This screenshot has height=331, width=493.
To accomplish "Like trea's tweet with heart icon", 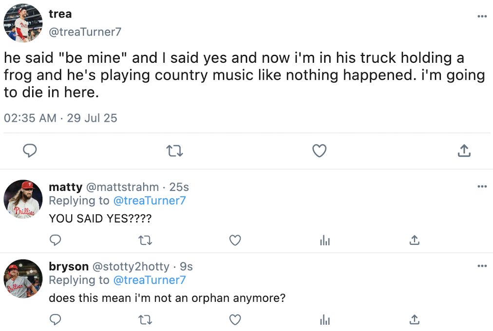I will 319,151.
